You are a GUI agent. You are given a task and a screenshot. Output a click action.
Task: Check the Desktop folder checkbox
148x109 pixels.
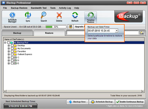(12, 45)
